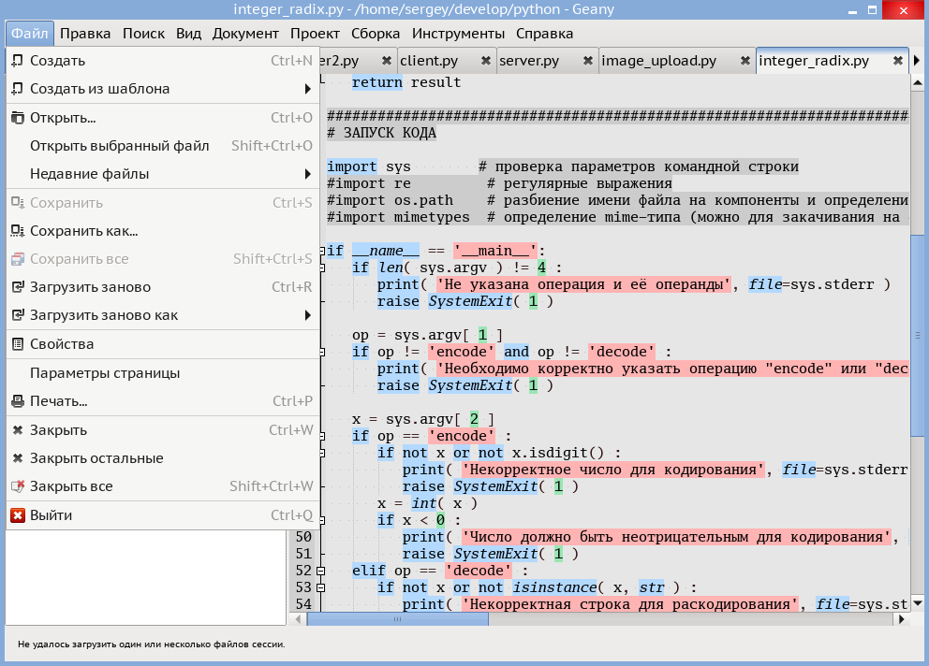Click the Properties icon in File menu
This screenshot has width=929, height=666.
click(17, 344)
